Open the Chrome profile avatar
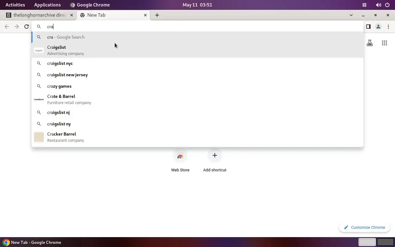The width and height of the screenshot is (395, 247). point(378,27)
